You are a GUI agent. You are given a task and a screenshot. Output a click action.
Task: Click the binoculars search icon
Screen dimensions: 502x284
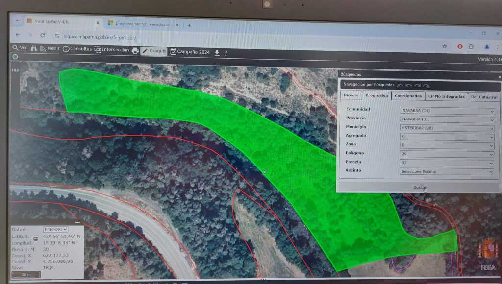(x=34, y=48)
